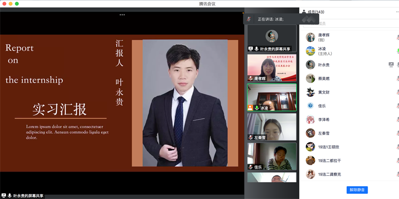Click 19法二都拉干 name in member list
The width and height of the screenshot is (399, 199).
point(330,161)
